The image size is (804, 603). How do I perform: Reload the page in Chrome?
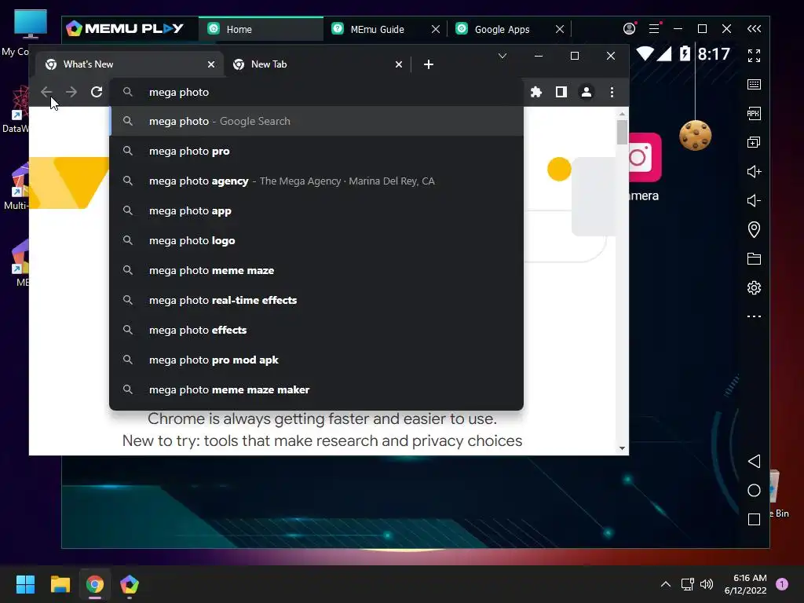(97, 93)
